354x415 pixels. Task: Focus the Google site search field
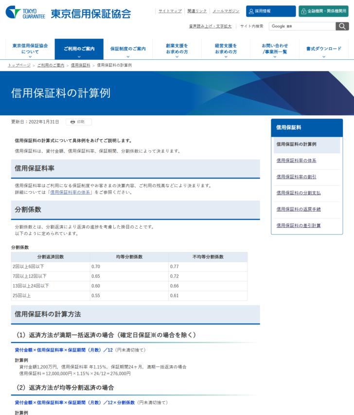[x=302, y=26]
